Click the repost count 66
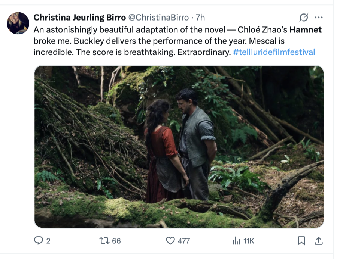Viewport: 349px width, 259px height. pos(116,241)
